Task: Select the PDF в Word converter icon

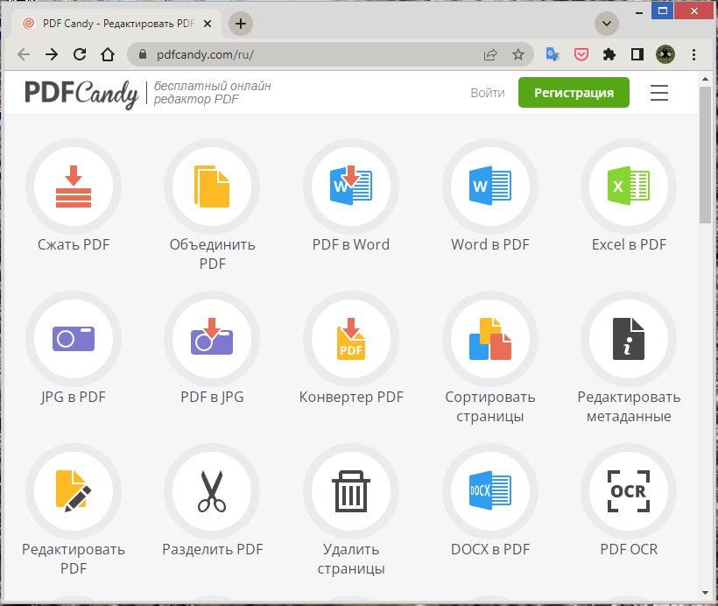Action: [x=351, y=187]
